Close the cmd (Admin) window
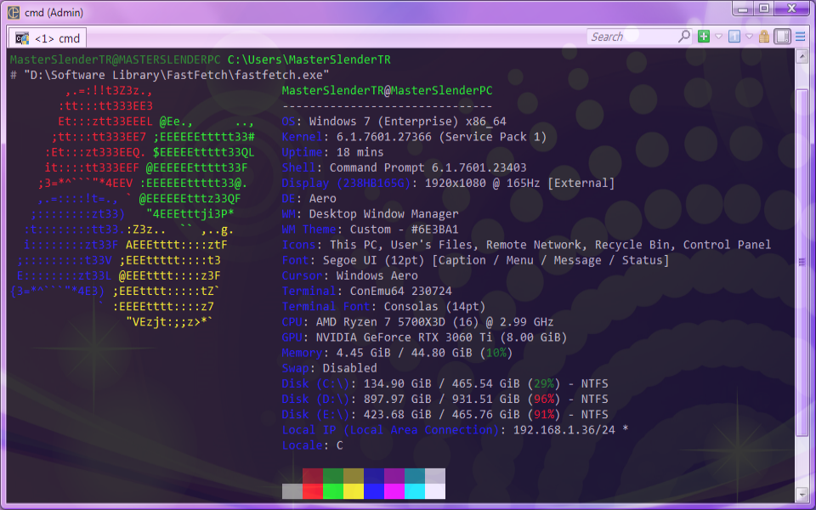This screenshot has width=816, height=510. point(791,8)
